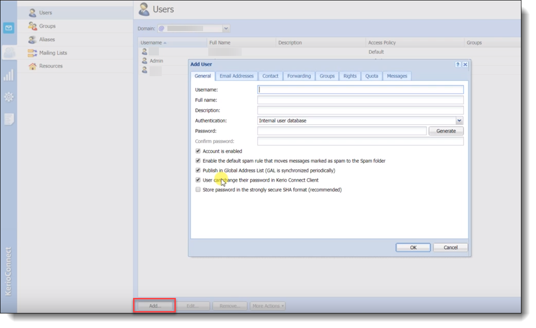Toggle Publish in Global Address List checkbox
The image size is (536, 328).
198,171
